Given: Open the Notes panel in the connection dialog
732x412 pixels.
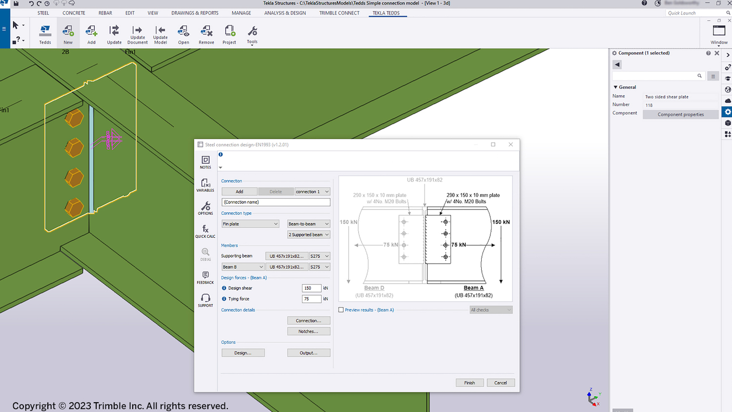Looking at the screenshot, I should point(205,162).
